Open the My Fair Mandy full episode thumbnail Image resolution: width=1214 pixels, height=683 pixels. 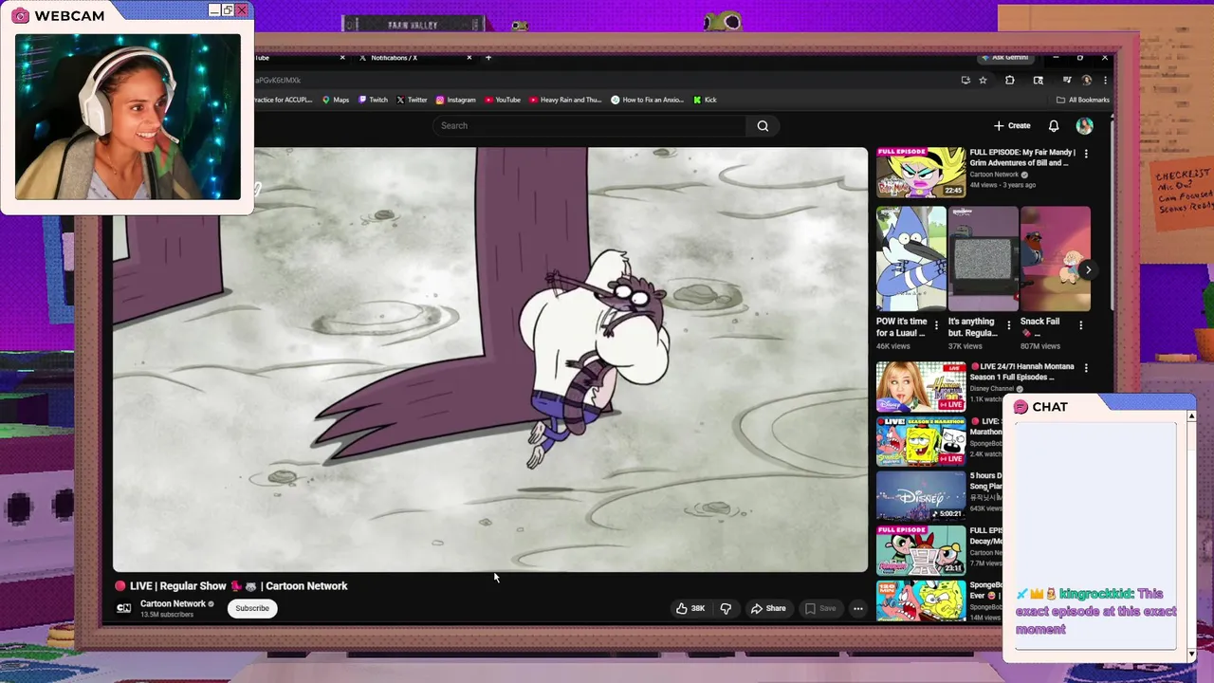tap(920, 172)
